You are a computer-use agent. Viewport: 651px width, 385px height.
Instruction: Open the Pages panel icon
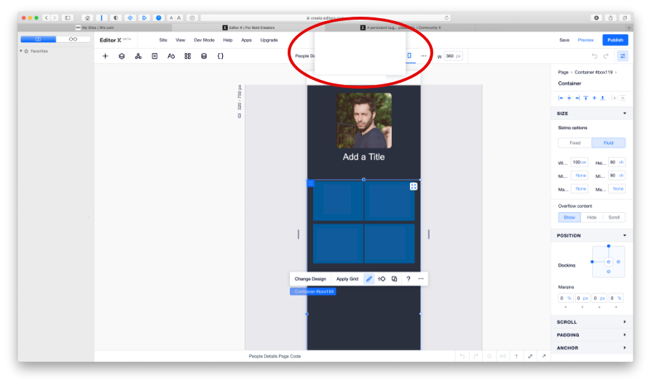(x=154, y=56)
